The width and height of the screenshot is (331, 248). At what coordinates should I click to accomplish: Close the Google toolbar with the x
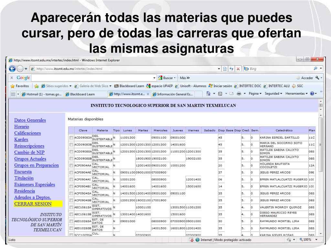coord(12,78)
